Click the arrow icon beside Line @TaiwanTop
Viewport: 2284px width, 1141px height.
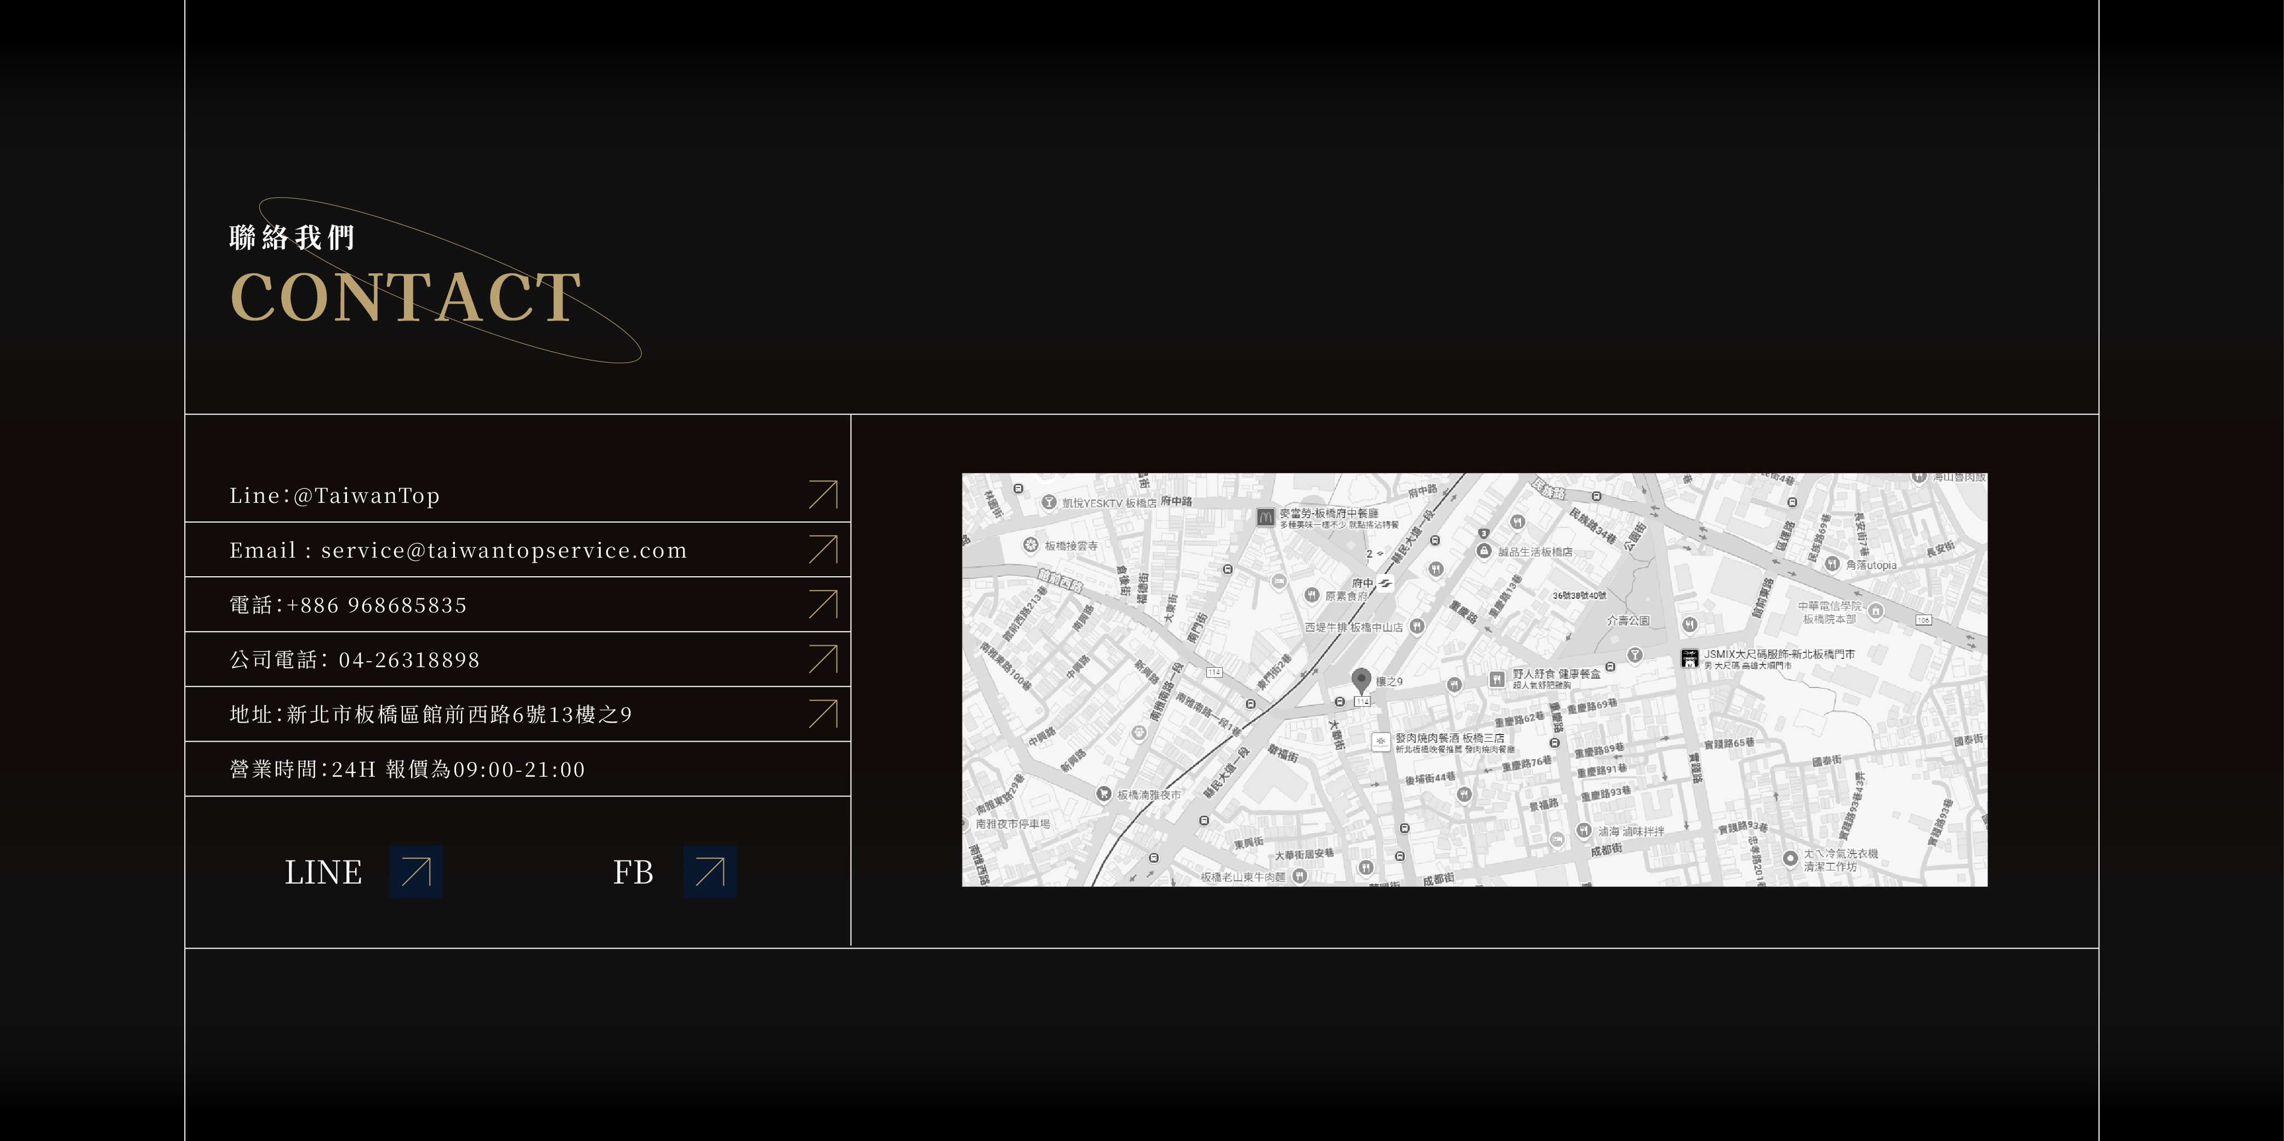pyautogui.click(x=823, y=494)
